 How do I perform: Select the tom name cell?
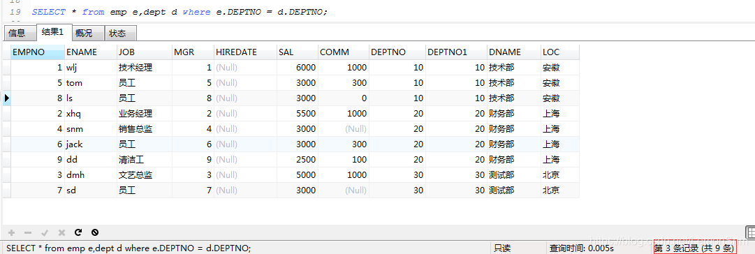click(x=91, y=83)
